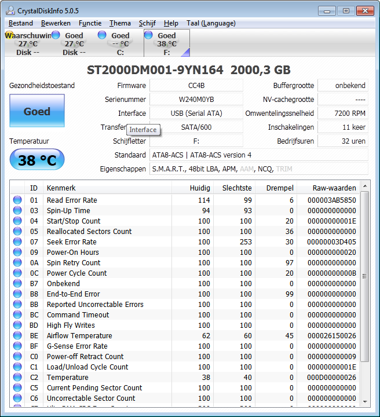Click the Drempel column header
Image resolution: width=380 pixels, height=417 pixels.
point(276,188)
